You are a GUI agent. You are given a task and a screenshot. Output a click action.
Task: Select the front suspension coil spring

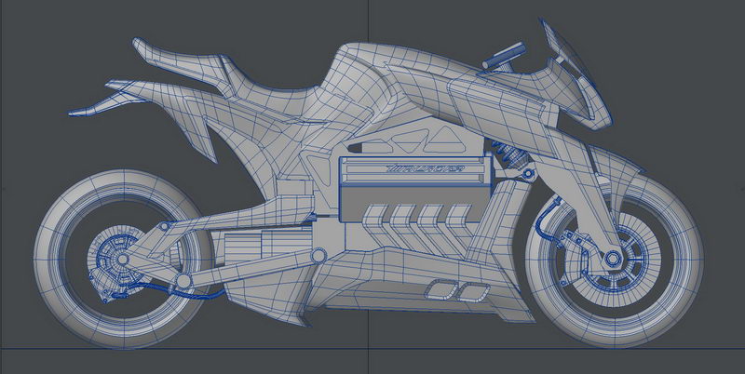(x=509, y=153)
